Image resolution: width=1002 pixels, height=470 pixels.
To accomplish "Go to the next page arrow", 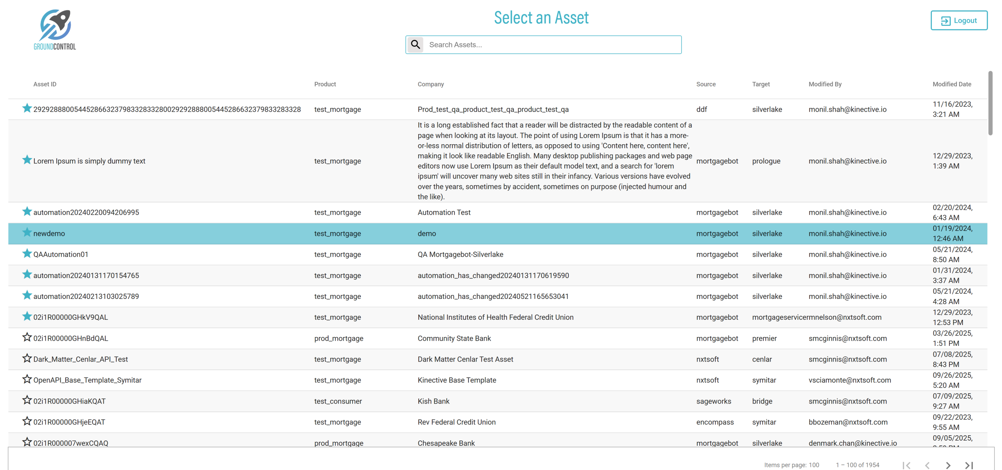I will tap(948, 465).
